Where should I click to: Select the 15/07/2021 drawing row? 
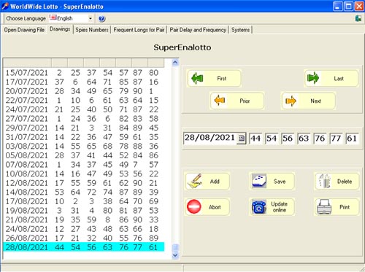click(84, 73)
